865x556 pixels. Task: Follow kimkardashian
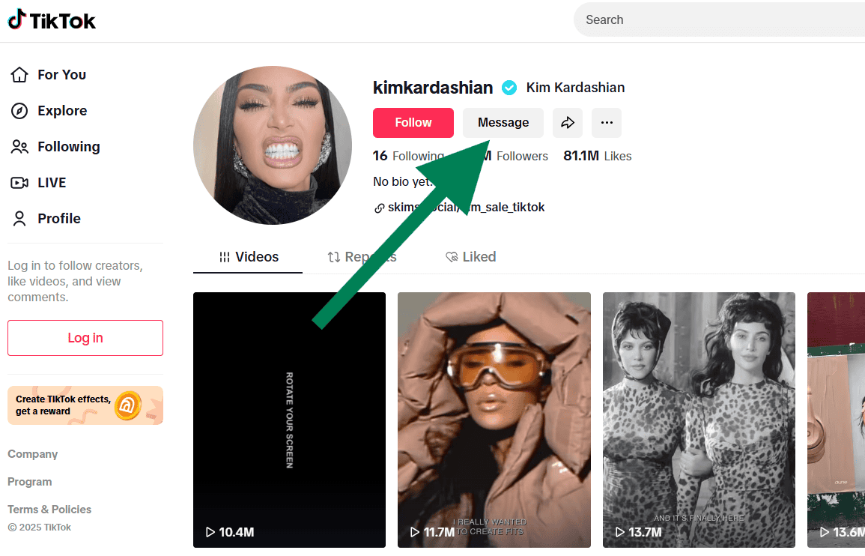click(413, 123)
